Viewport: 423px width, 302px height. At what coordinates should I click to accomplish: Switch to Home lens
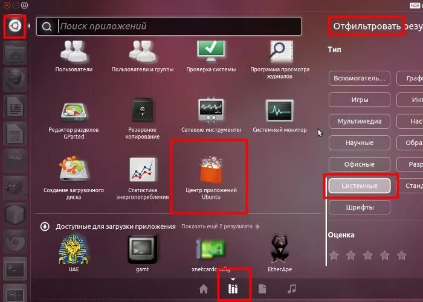pos(204,289)
